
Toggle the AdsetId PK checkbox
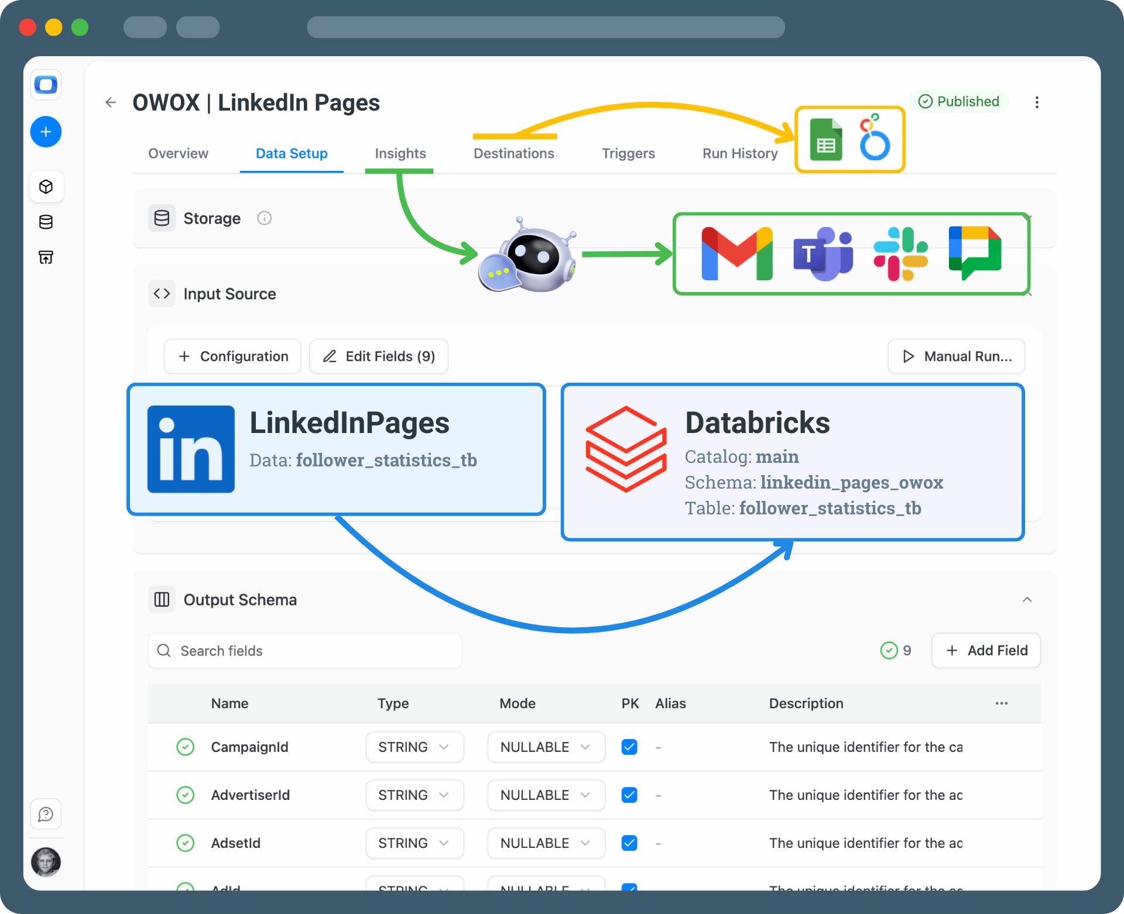tap(629, 843)
